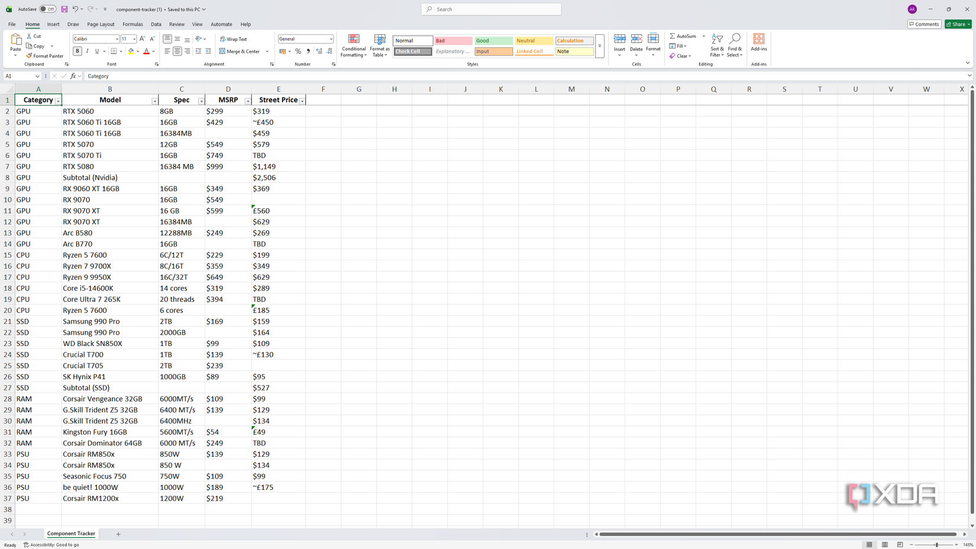Viewport: 976px width, 549px height.
Task: Click the zoom slider handle
Action: click(x=936, y=545)
